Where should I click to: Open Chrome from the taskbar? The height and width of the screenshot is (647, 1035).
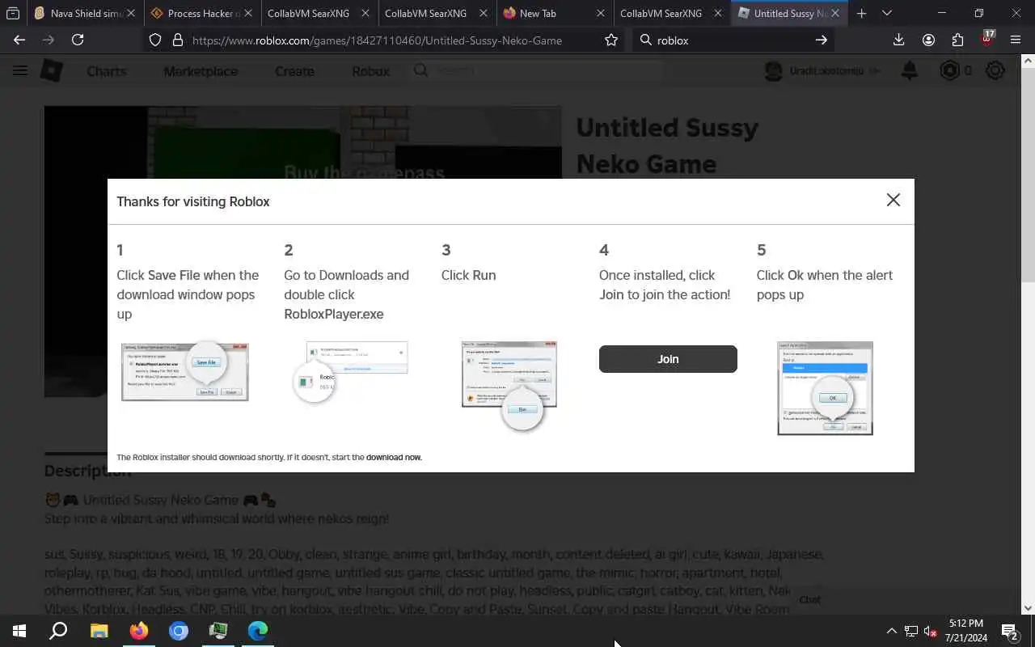coord(179,631)
